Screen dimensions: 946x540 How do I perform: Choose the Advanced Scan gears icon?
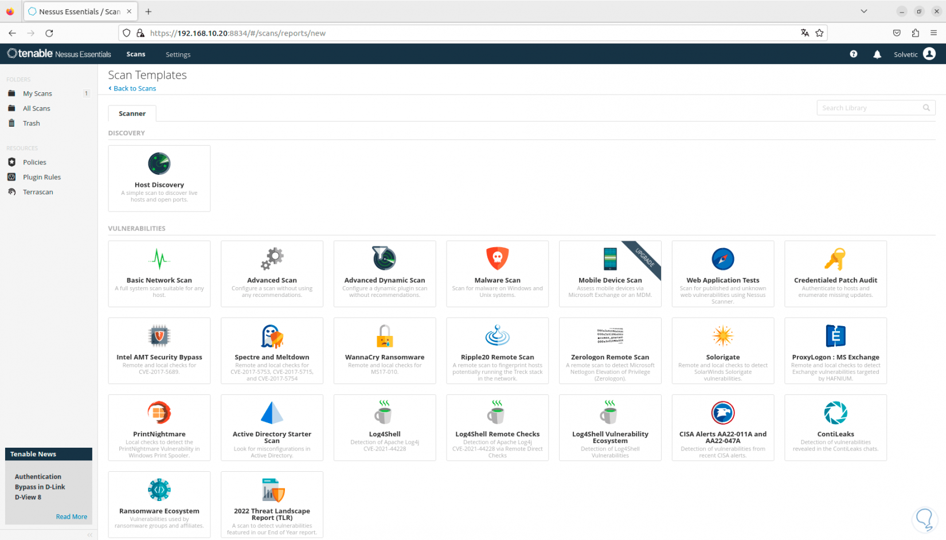tap(272, 259)
